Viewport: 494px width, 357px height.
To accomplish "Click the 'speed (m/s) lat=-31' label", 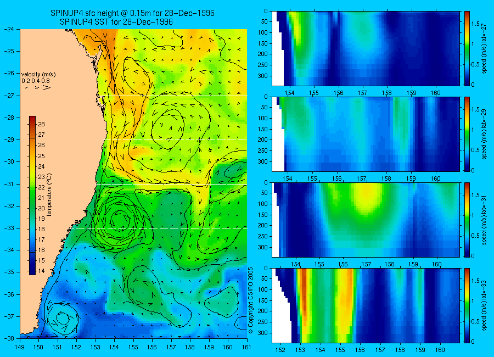I will pyautogui.click(x=484, y=220).
